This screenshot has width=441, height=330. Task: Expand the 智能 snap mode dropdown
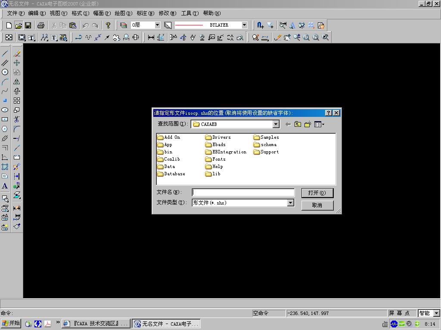[x=437, y=313]
